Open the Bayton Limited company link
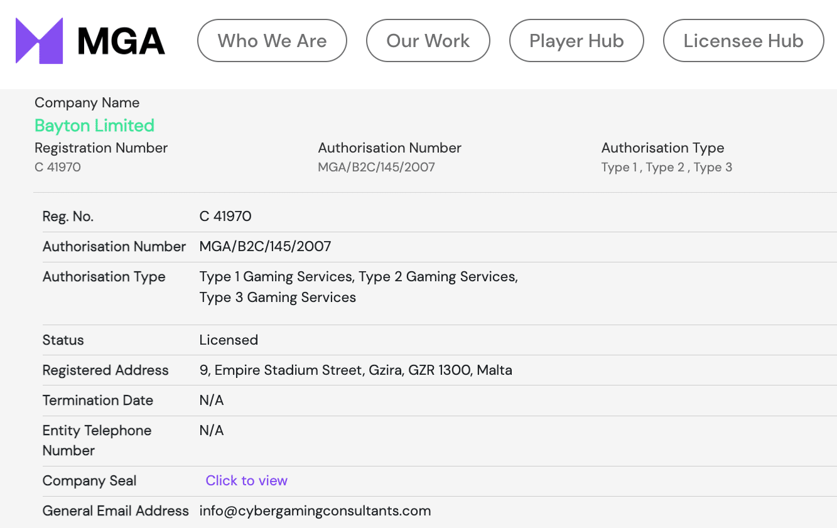The image size is (837, 528). [x=94, y=126]
